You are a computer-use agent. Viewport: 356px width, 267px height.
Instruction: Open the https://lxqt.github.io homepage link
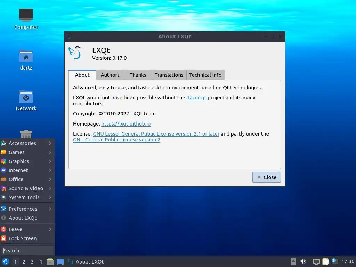point(126,124)
